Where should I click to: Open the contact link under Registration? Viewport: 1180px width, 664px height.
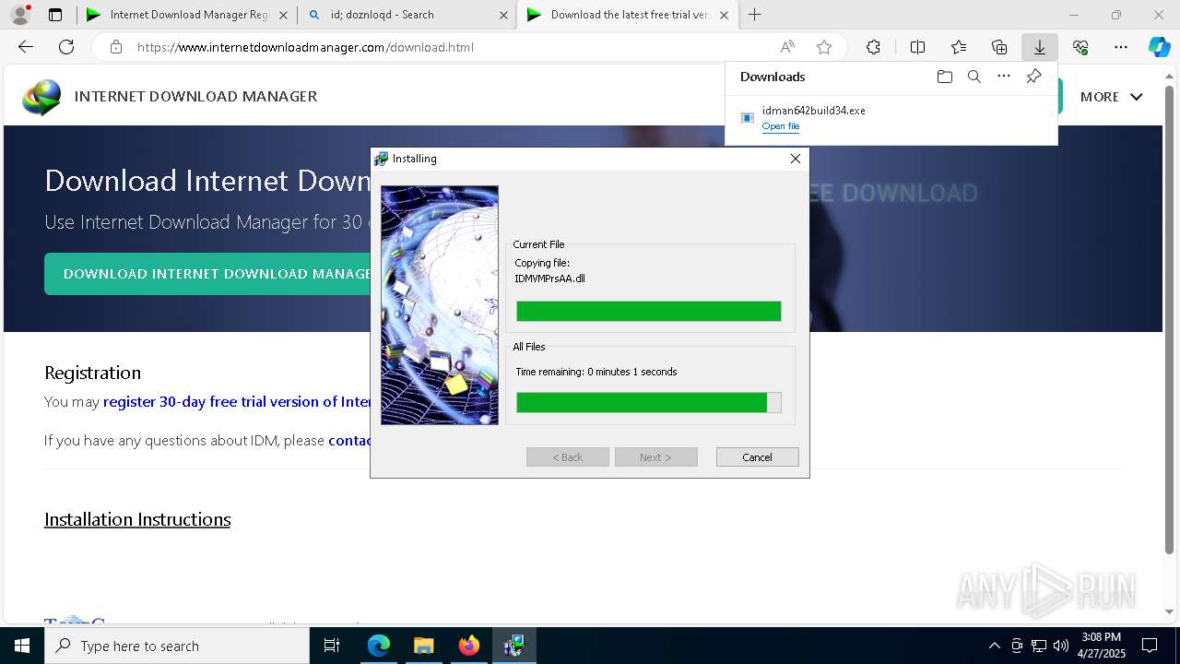coord(349,441)
